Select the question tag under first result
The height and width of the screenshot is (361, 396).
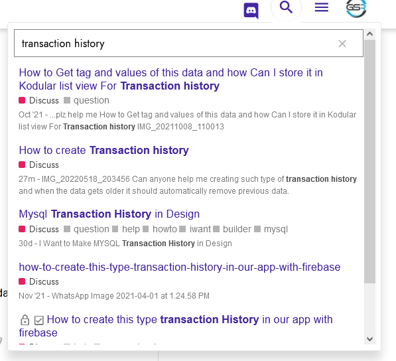pyautogui.click(x=86, y=100)
